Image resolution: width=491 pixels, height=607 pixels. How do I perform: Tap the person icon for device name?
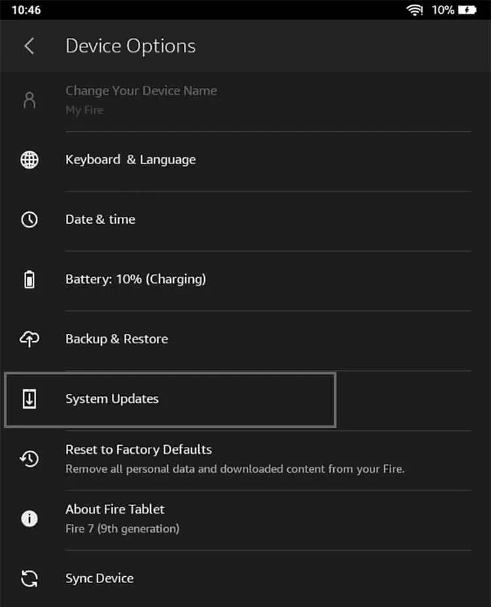click(x=29, y=100)
